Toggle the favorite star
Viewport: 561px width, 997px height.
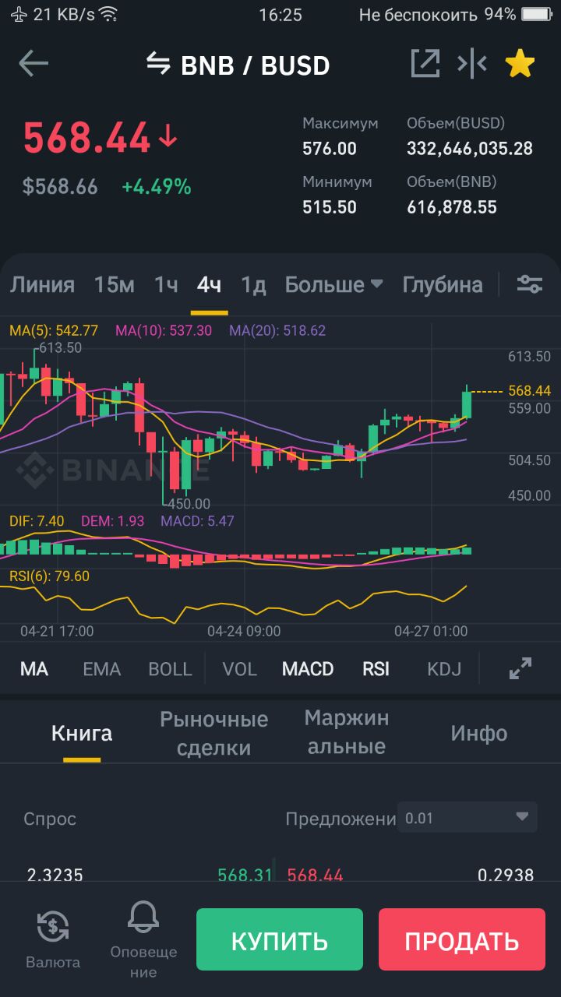click(x=520, y=64)
